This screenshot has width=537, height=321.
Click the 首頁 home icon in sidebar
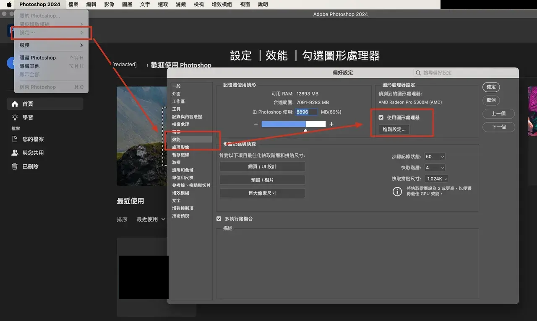pyautogui.click(x=15, y=104)
